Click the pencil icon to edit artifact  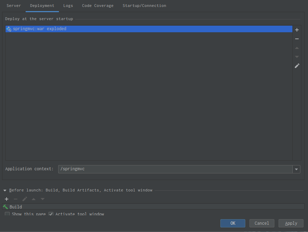pos(297,66)
